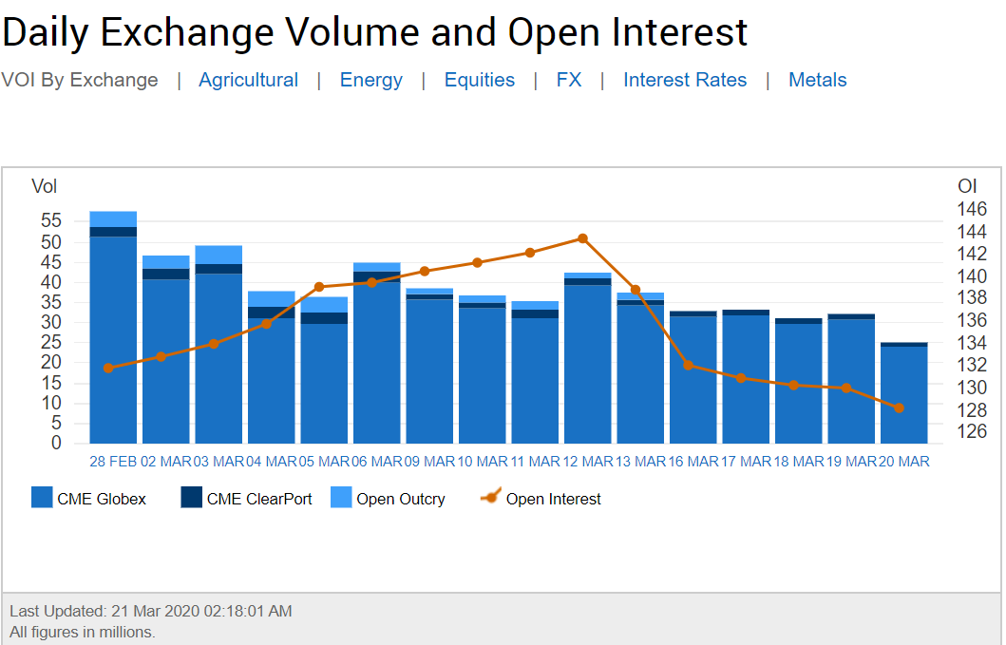Open the Energy tab link
Screen dimensions: 1006x645
(x=370, y=80)
